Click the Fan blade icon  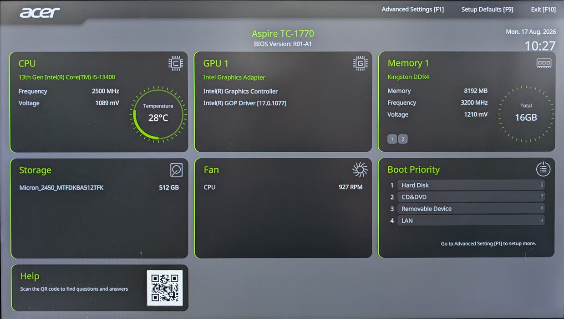[360, 170]
